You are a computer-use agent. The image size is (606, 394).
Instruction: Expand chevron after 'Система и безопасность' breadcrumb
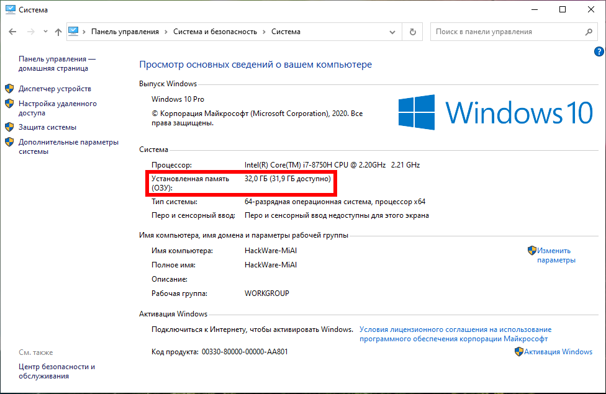click(x=264, y=32)
